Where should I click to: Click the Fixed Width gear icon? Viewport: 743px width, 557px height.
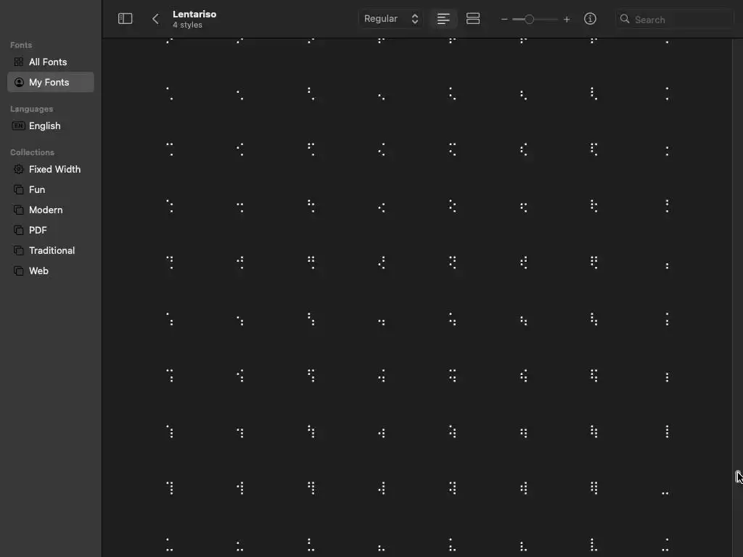tap(18, 170)
